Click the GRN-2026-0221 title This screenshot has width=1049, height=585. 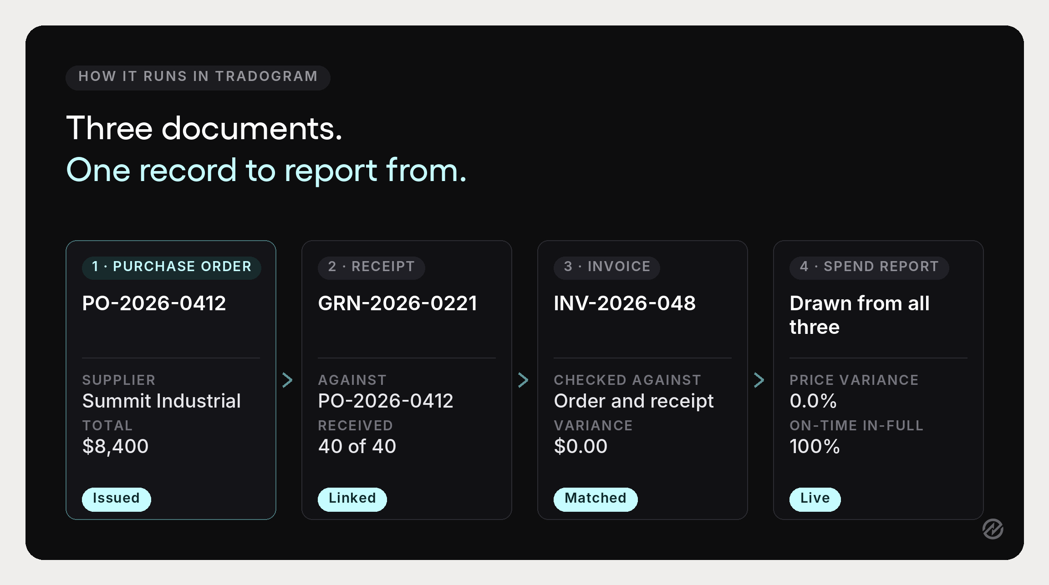pos(397,303)
